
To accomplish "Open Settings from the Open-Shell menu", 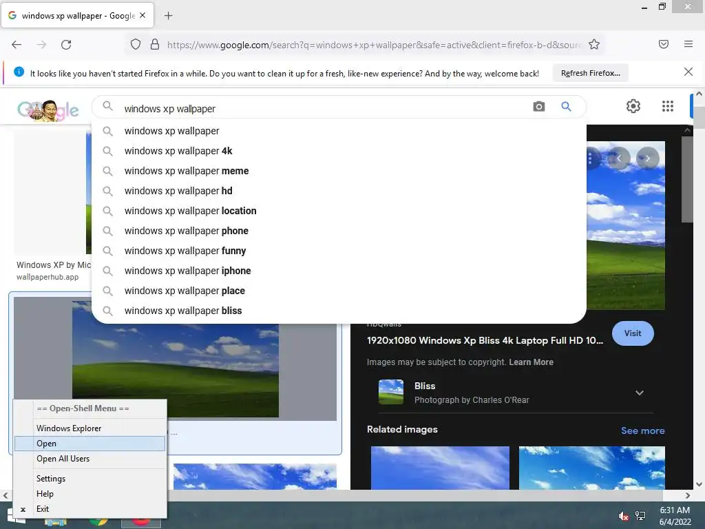I will 90,479.
